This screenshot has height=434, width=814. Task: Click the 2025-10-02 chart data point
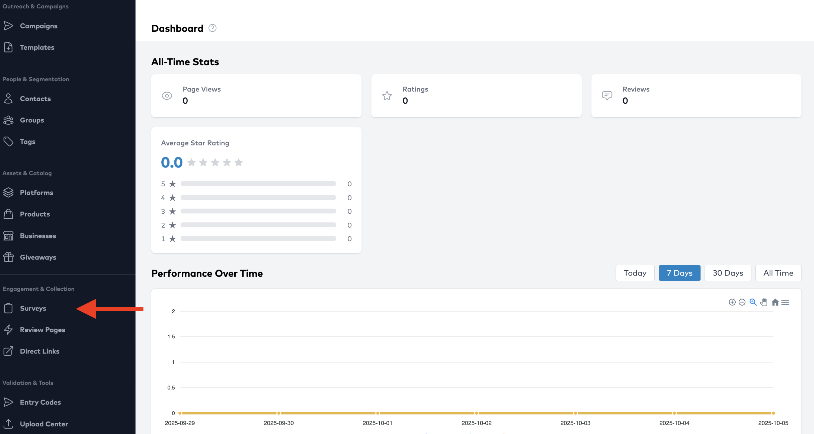click(476, 413)
